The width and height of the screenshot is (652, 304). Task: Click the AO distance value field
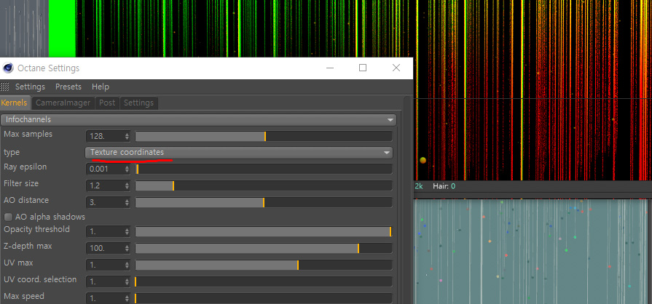(x=105, y=203)
